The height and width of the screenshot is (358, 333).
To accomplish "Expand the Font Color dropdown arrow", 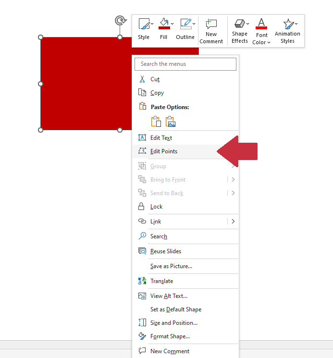I will 269,42.
